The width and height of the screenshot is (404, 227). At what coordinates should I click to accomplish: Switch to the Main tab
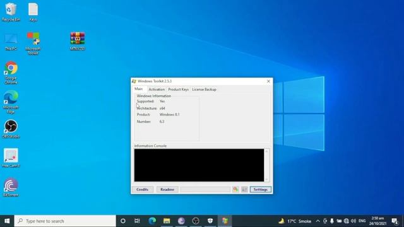(x=139, y=89)
